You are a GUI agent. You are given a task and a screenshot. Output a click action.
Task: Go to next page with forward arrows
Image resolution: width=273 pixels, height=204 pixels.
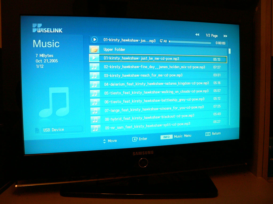click(x=226, y=36)
